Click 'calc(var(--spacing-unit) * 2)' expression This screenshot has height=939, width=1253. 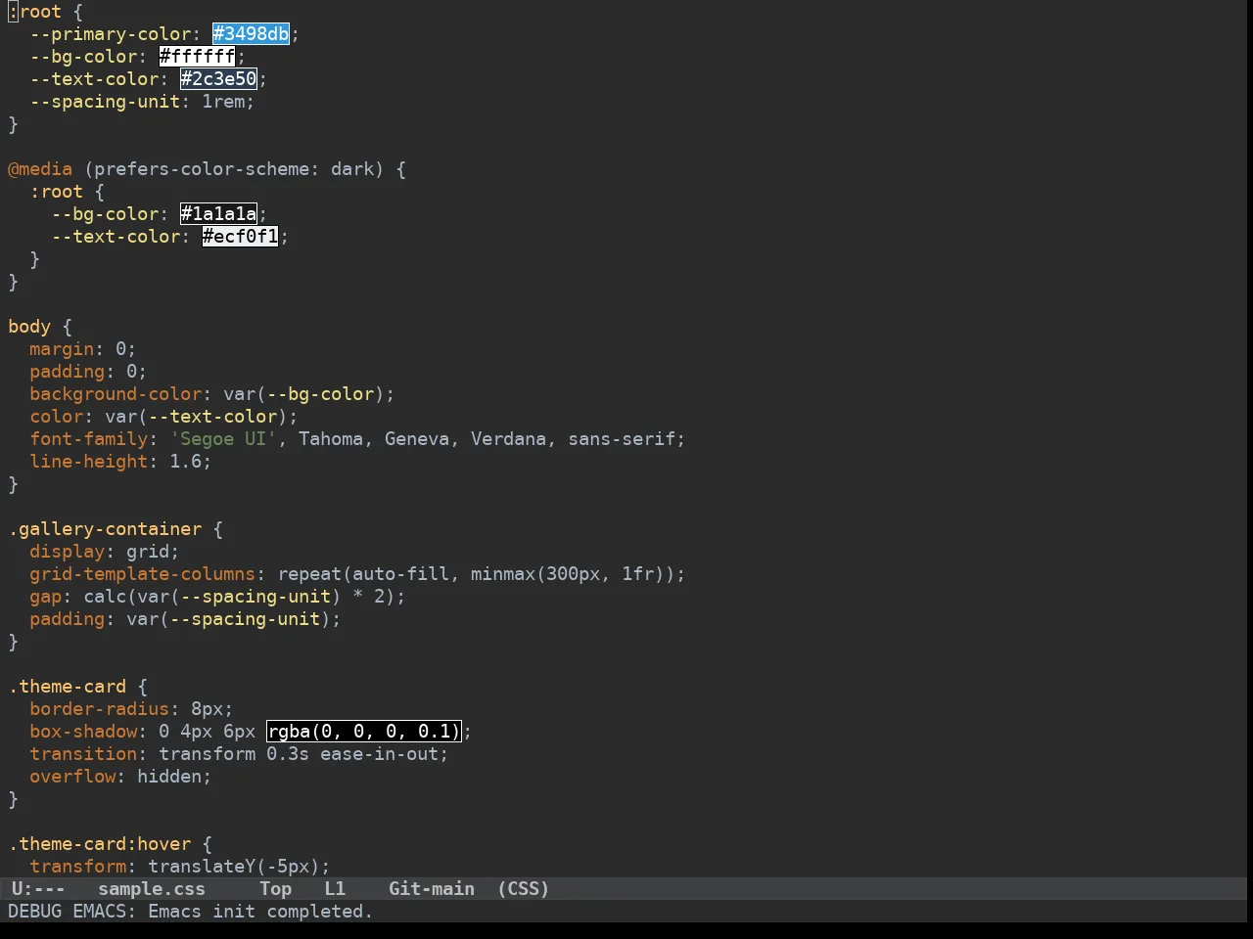point(240,597)
